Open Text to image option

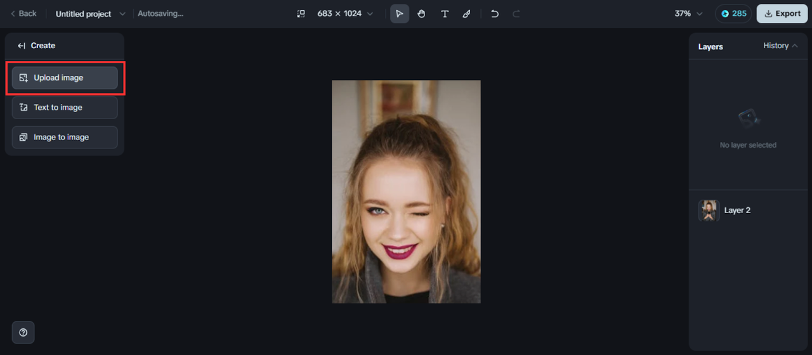point(65,107)
